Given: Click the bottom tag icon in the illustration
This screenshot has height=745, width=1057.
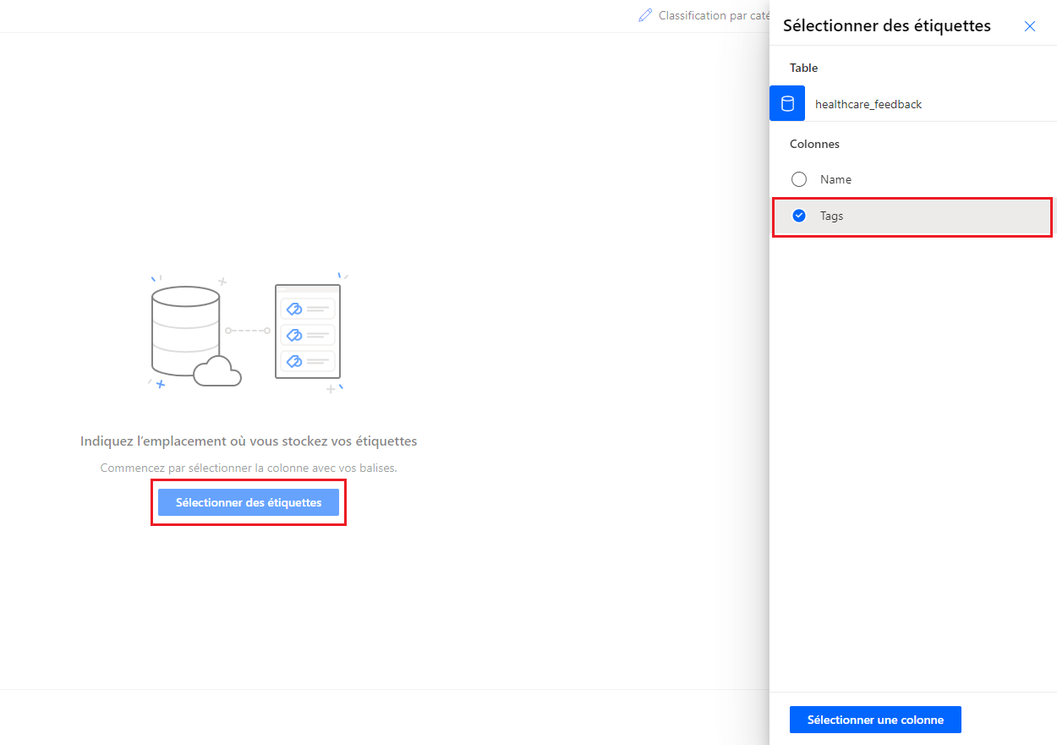Looking at the screenshot, I should (294, 361).
